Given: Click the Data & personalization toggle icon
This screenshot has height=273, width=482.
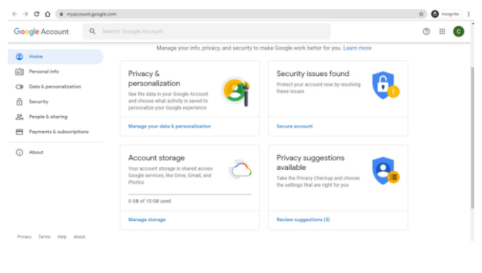Looking at the screenshot, I should pos(19,87).
